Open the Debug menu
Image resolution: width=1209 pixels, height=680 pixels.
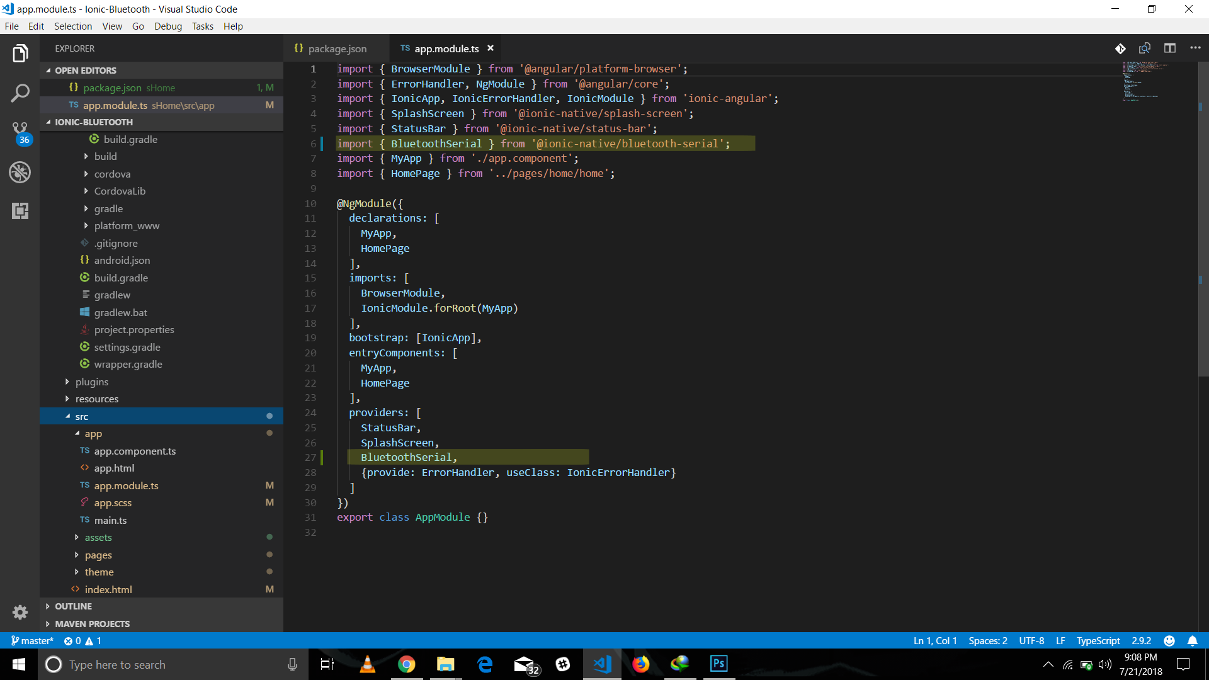point(167,26)
